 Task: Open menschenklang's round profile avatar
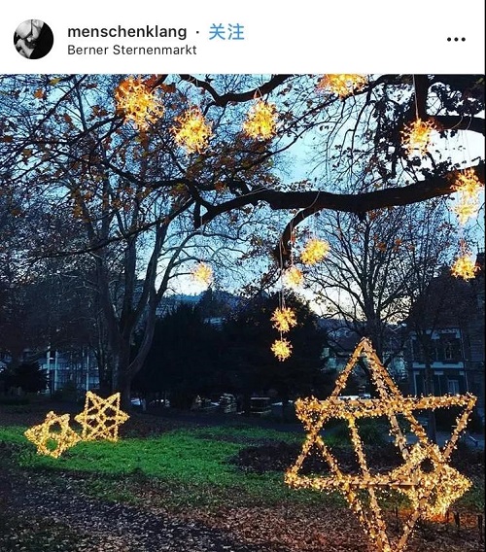click(x=33, y=39)
